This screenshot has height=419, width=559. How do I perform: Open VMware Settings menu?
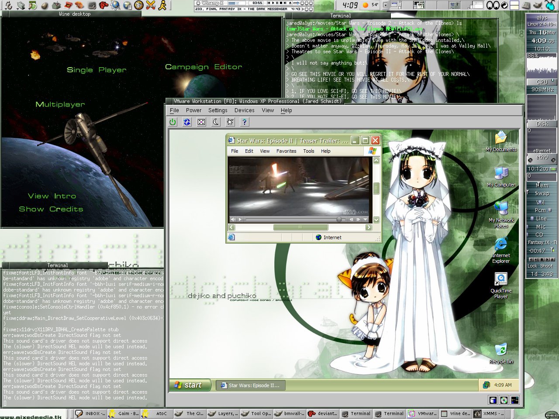pyautogui.click(x=217, y=110)
